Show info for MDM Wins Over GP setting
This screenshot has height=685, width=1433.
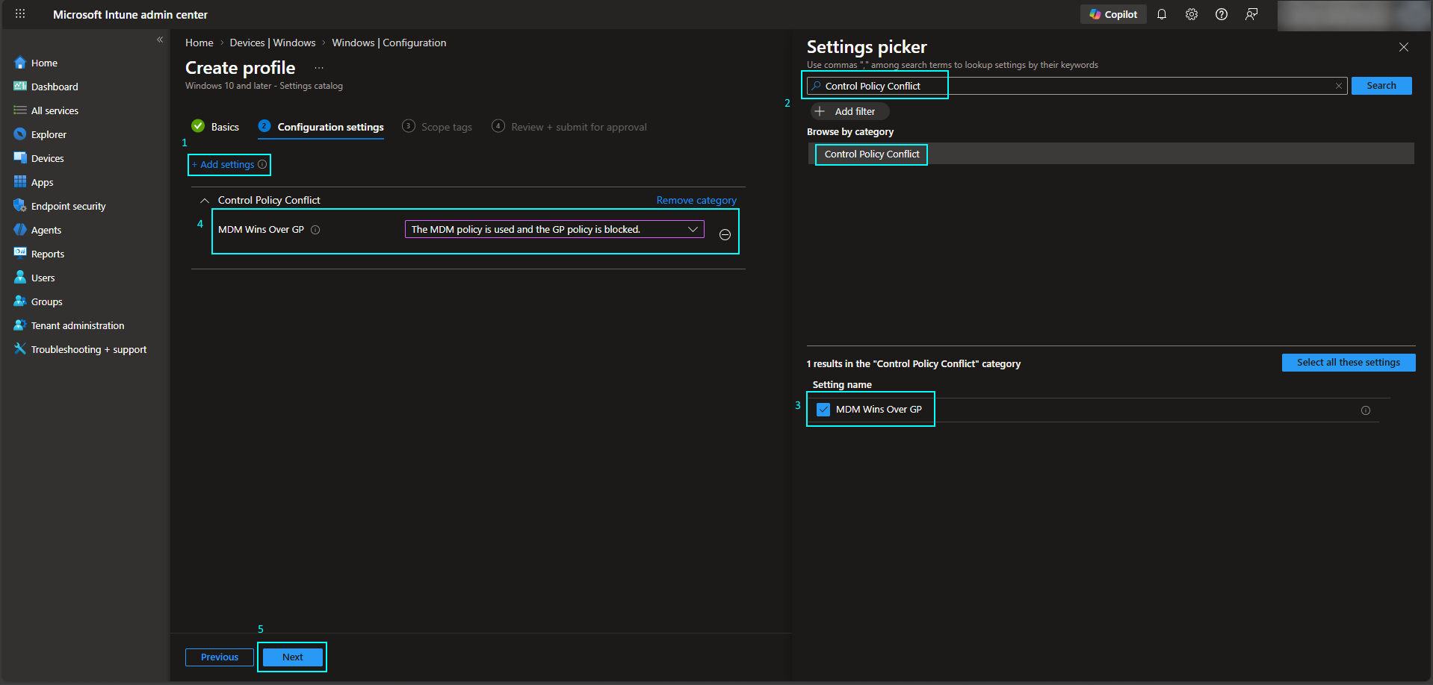(315, 230)
